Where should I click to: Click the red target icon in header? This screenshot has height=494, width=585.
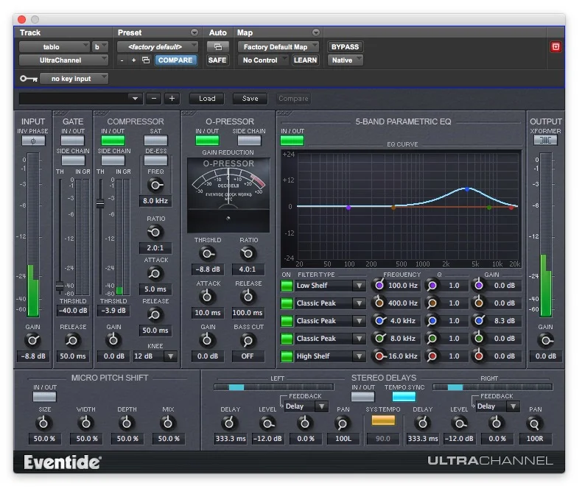[x=556, y=46]
